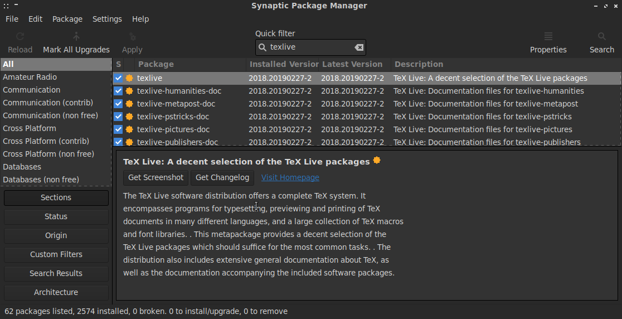Sort by the Description column header
622x319 pixels.
coord(506,64)
